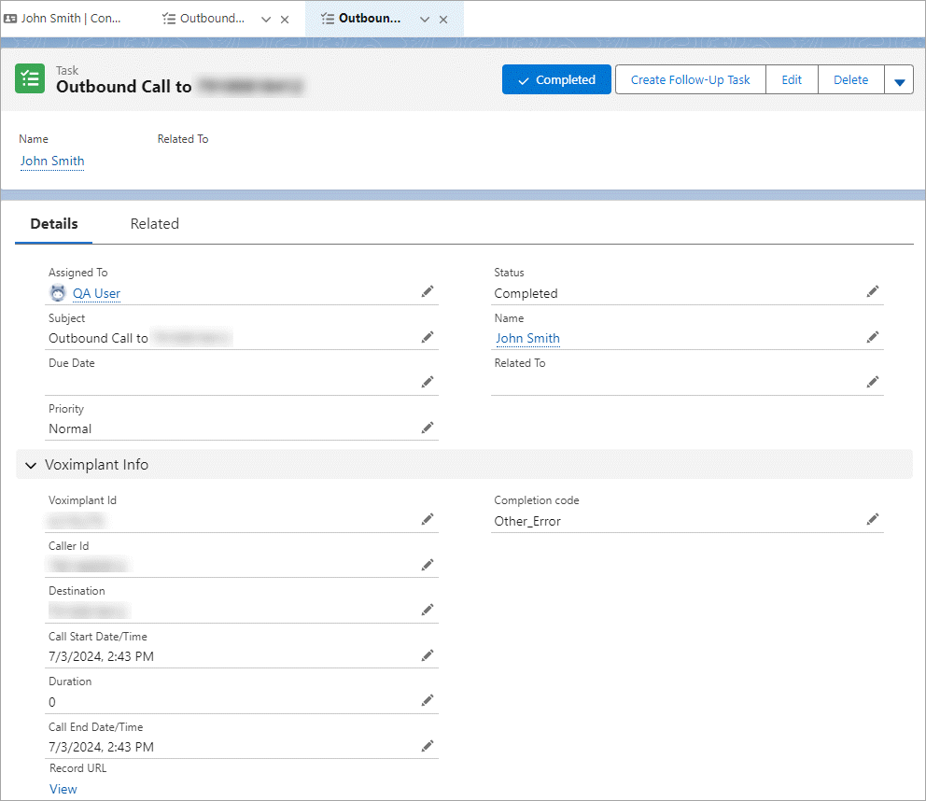Close the inactive Outbound tab
The height and width of the screenshot is (801, 926).
285,20
